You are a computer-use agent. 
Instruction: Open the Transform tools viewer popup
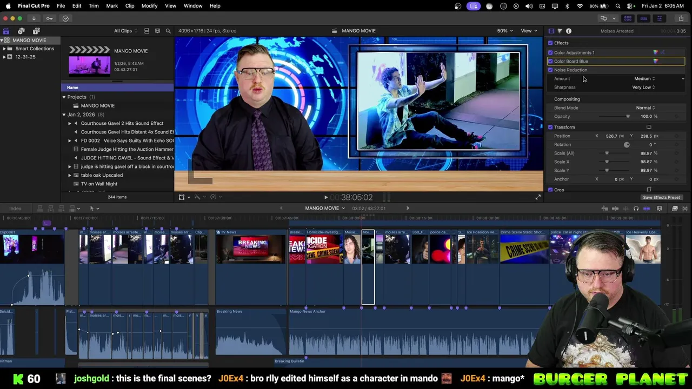(x=184, y=197)
